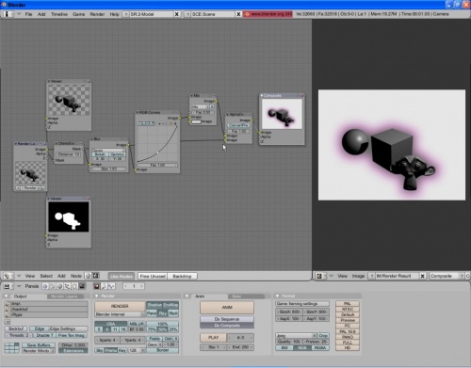Open the Mix blend mode dropdown in Mix node
The image size is (471, 368).
201,107
